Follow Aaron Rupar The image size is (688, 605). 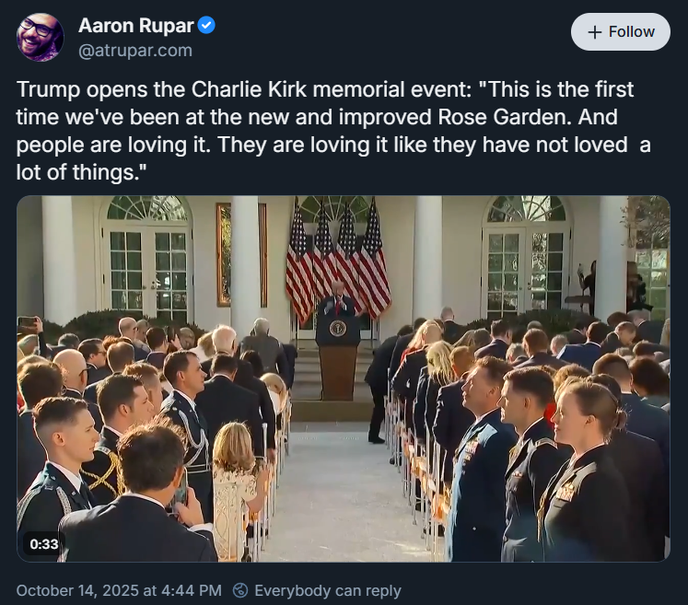(x=620, y=32)
